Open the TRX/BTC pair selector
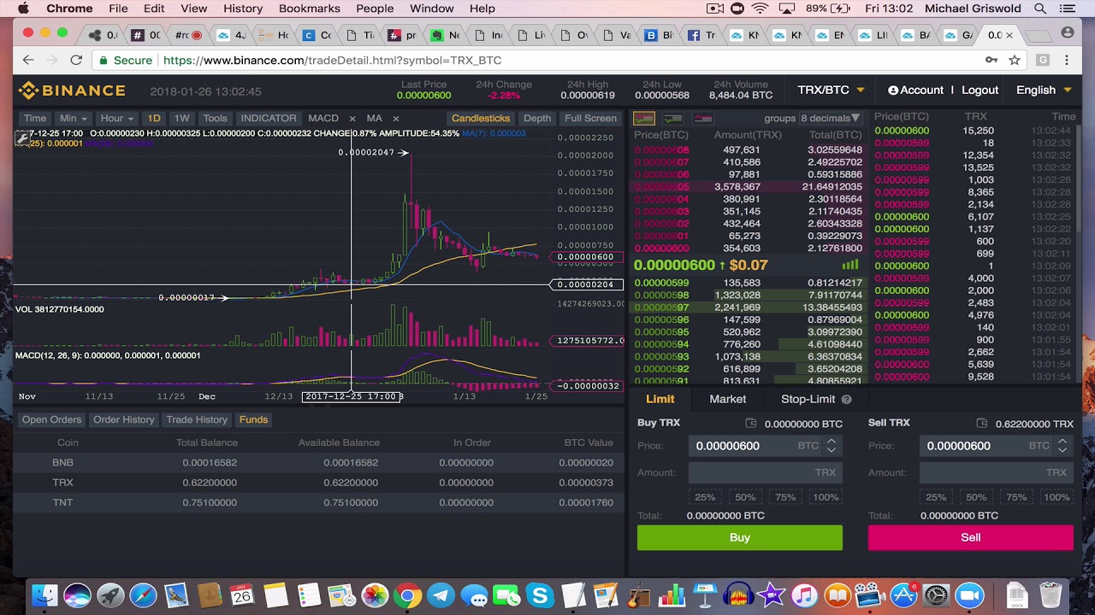This screenshot has width=1095, height=615. pyautogui.click(x=831, y=91)
